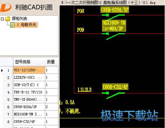Click the highlighted C65H-D20A/3P drawing label

pyautogui.click(x=115, y=10)
